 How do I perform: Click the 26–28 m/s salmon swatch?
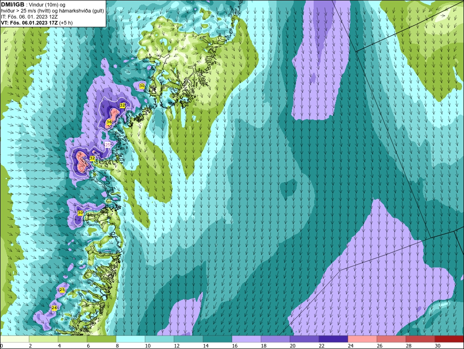(x=392, y=339)
